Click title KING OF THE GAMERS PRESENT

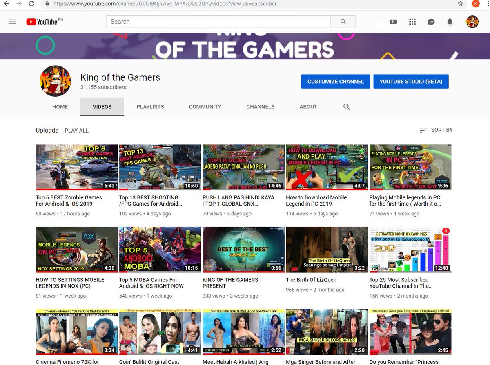click(230, 283)
